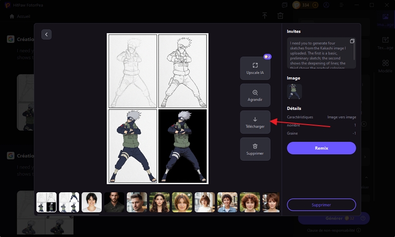
Task: Click the thumbnail strip horizontal scrollbar
Action: point(68,215)
